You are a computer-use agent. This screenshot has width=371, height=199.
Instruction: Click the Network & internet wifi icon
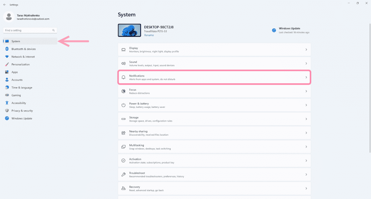7,57
